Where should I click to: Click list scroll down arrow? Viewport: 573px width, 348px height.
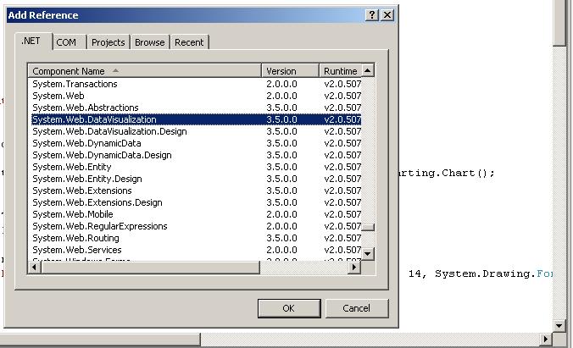368,254
